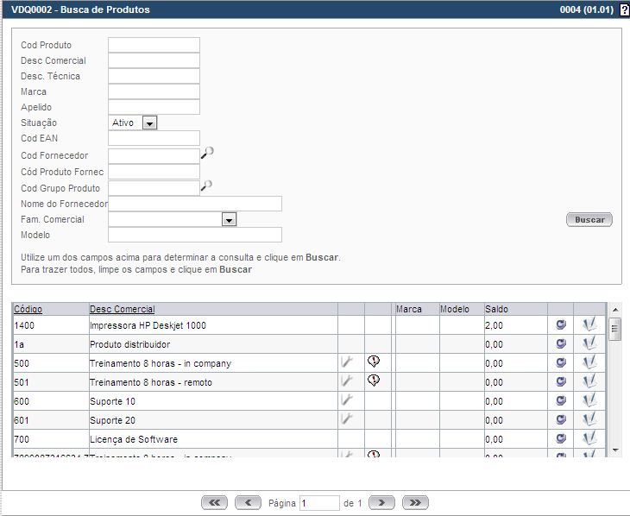Viewport: 630px width, 516px height.
Task: Click the Cod Produto input field
Action: pyautogui.click(x=154, y=45)
